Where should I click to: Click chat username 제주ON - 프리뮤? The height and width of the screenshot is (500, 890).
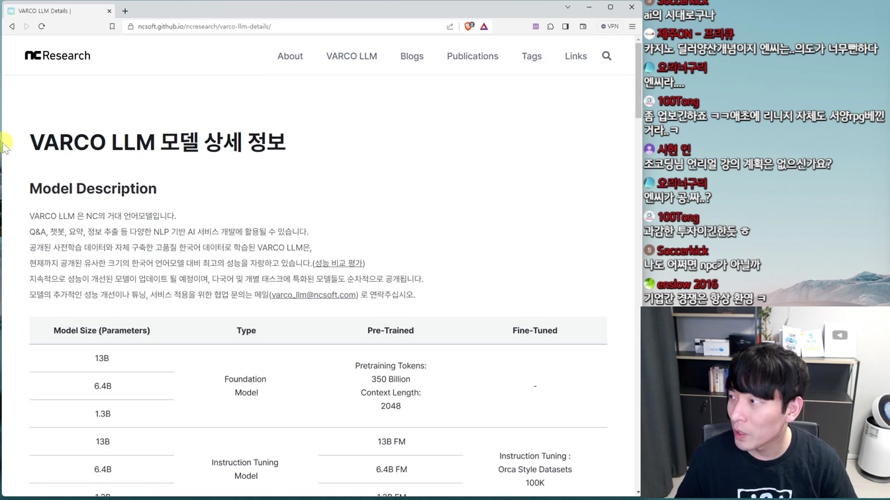(x=695, y=34)
